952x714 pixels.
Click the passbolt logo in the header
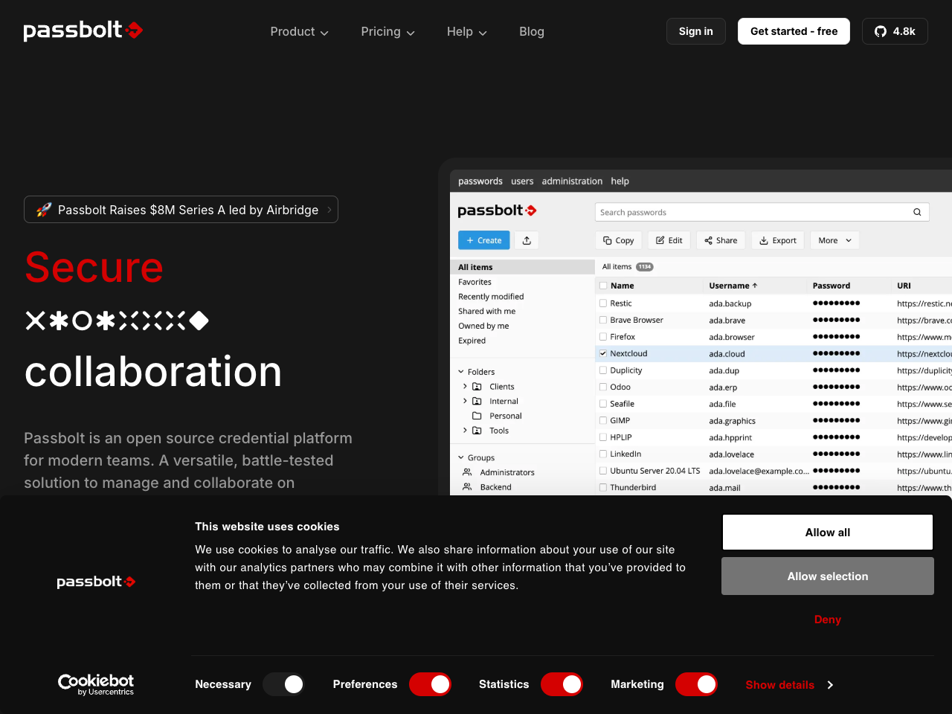pos(83,30)
